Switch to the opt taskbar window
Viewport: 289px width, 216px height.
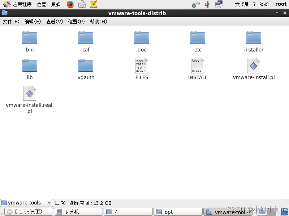178,212
